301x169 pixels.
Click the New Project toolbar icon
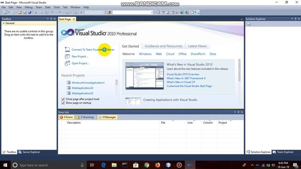tap(5, 13)
